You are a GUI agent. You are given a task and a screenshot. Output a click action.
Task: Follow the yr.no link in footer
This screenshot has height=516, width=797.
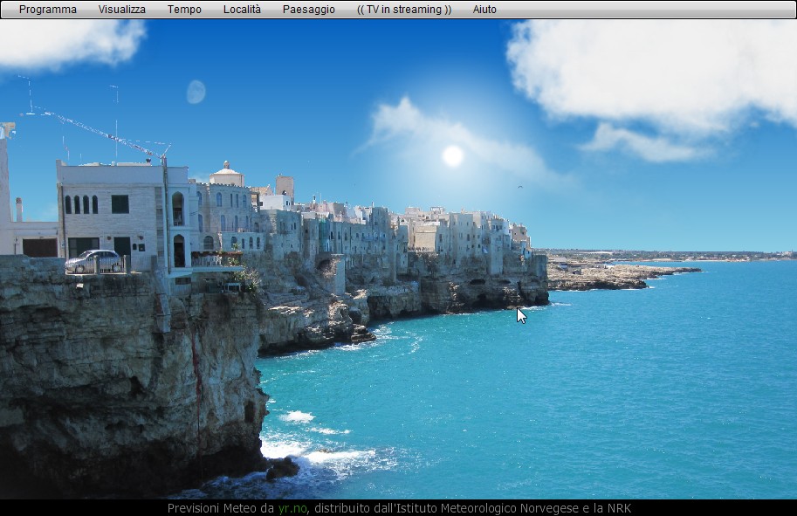(x=292, y=508)
